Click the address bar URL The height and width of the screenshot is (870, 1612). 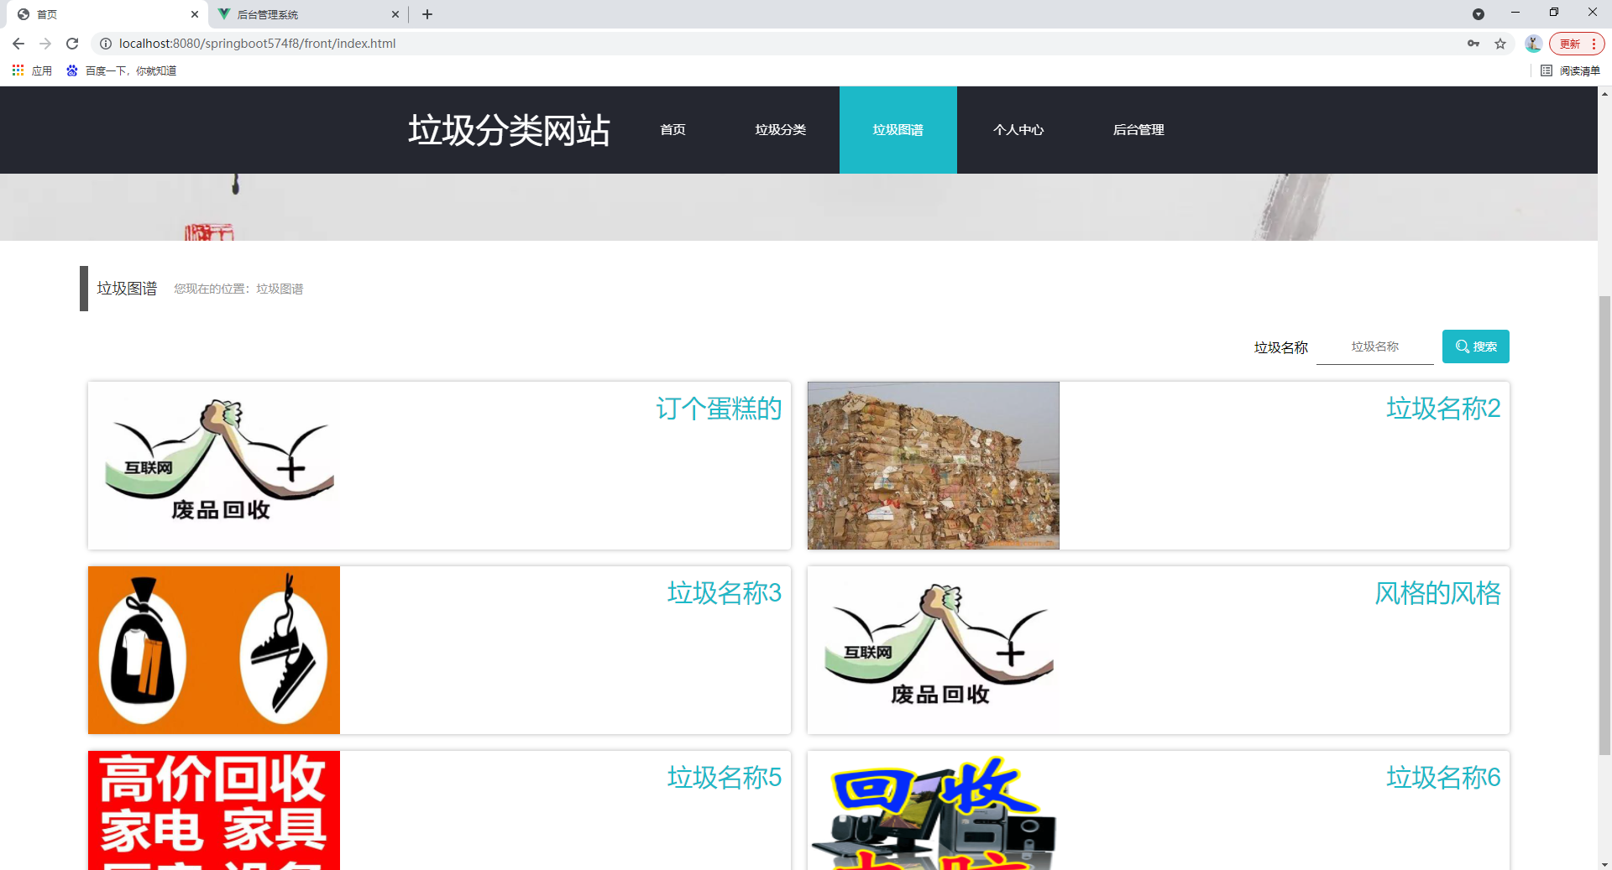[x=257, y=44]
